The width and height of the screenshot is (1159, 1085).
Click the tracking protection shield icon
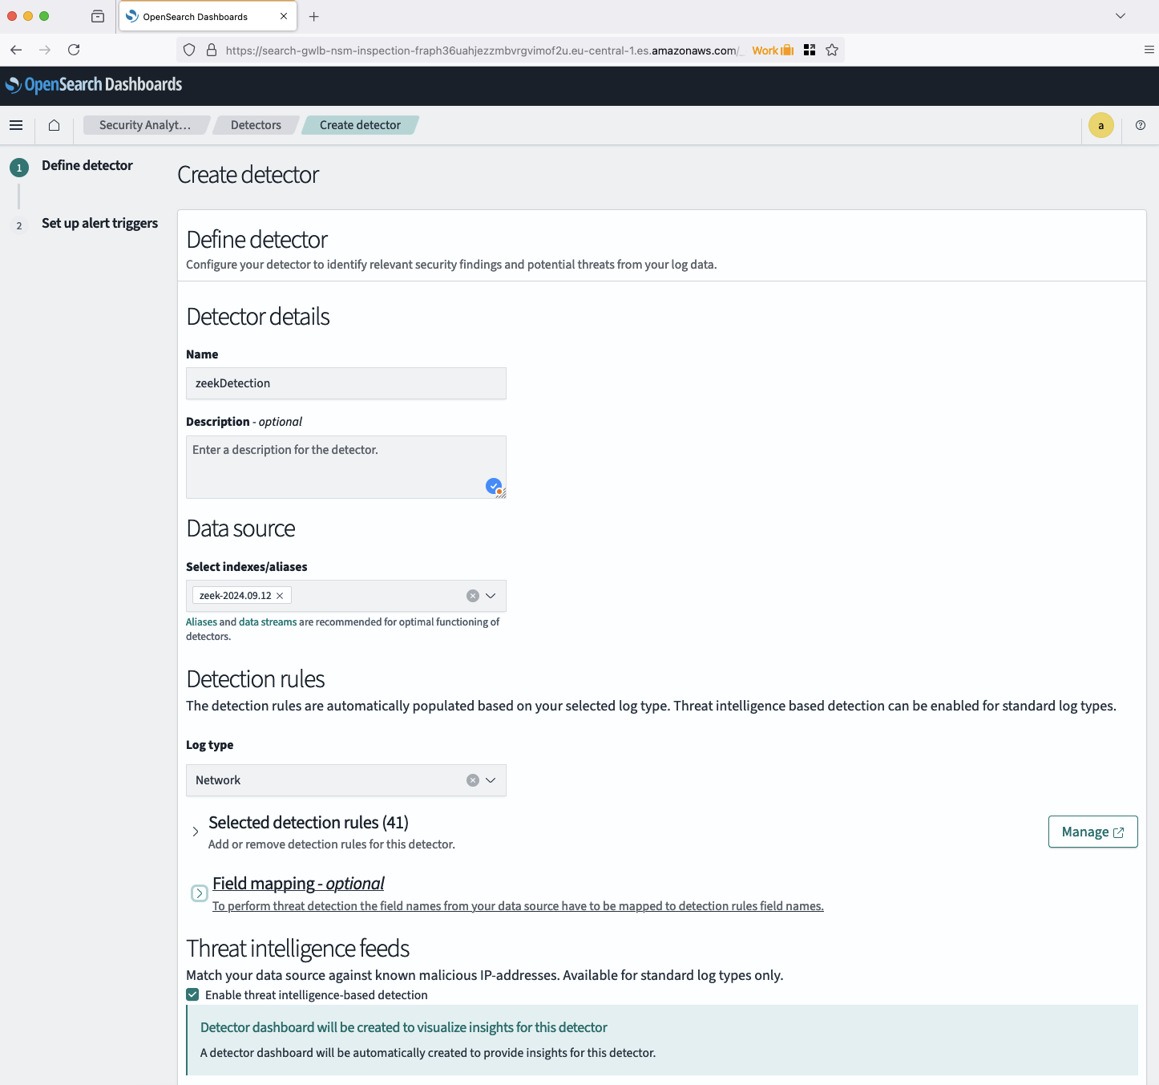click(x=188, y=50)
